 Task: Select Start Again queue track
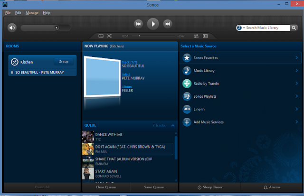tap(128, 174)
